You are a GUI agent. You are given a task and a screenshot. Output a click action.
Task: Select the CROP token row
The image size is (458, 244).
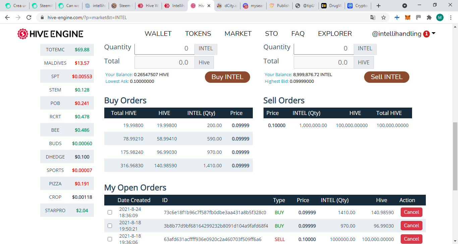[x=67, y=197]
